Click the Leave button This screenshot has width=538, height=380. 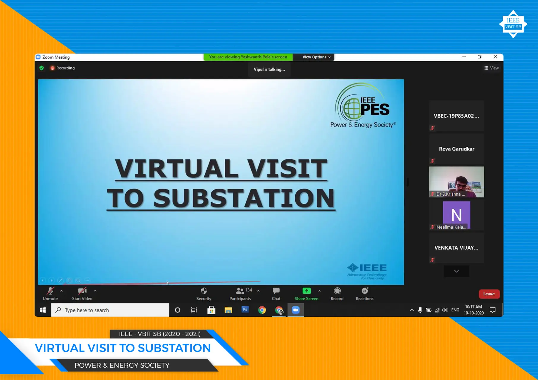(489, 294)
